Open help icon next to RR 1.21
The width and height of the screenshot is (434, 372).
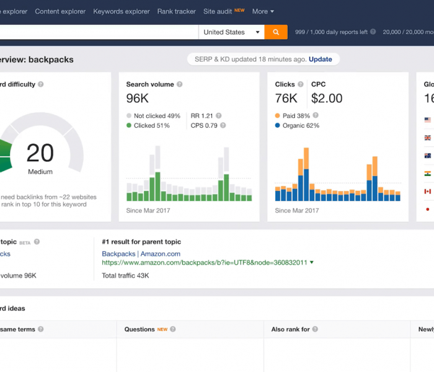pos(219,116)
